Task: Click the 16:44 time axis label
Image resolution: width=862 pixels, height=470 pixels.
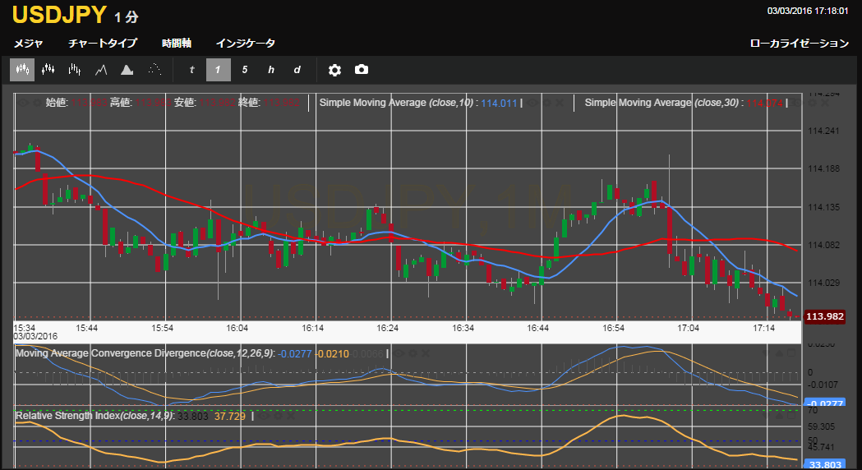Action: (537, 328)
